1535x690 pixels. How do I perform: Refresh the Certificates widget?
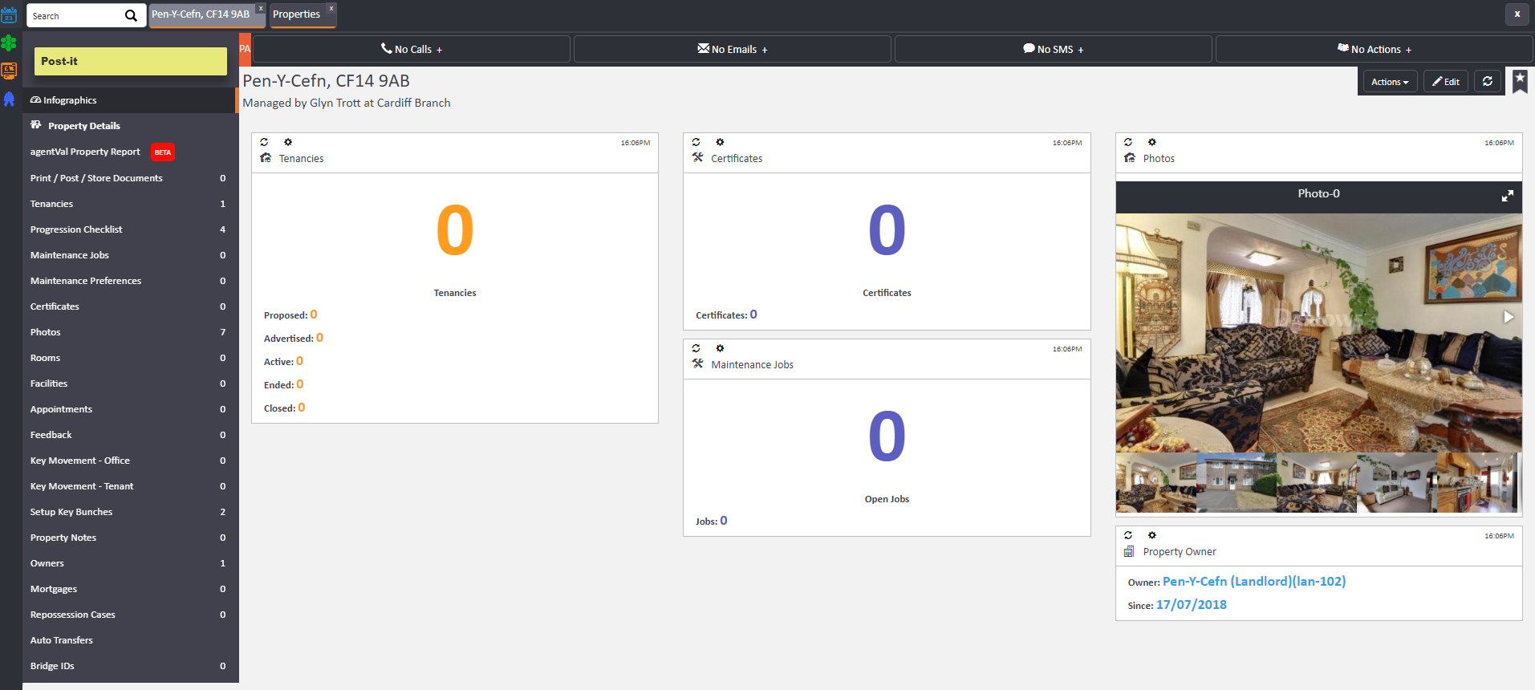(696, 142)
